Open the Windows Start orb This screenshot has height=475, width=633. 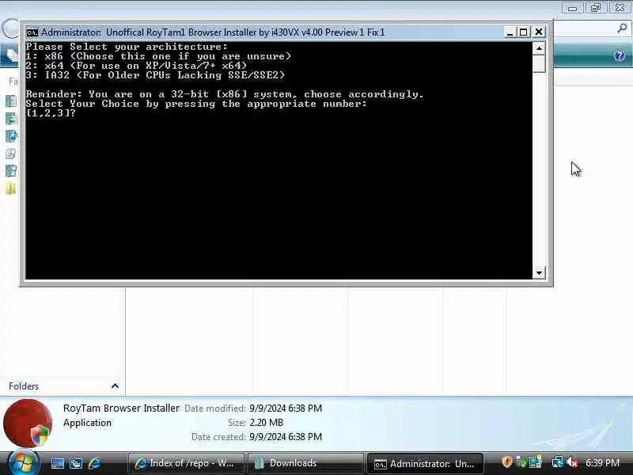[23, 462]
